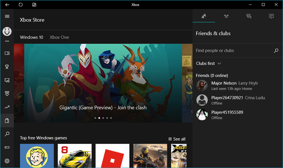Screen dimensions: 283x168
Task: Open the Connection console icon
Action: (x=7, y=147)
